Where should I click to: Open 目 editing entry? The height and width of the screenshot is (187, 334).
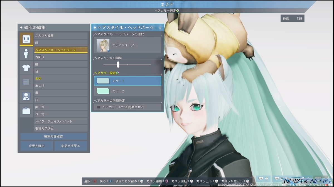pos(61,71)
